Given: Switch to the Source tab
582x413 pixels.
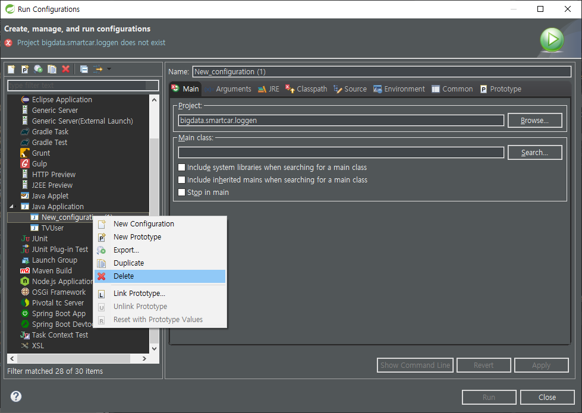Looking at the screenshot, I should [x=350, y=89].
